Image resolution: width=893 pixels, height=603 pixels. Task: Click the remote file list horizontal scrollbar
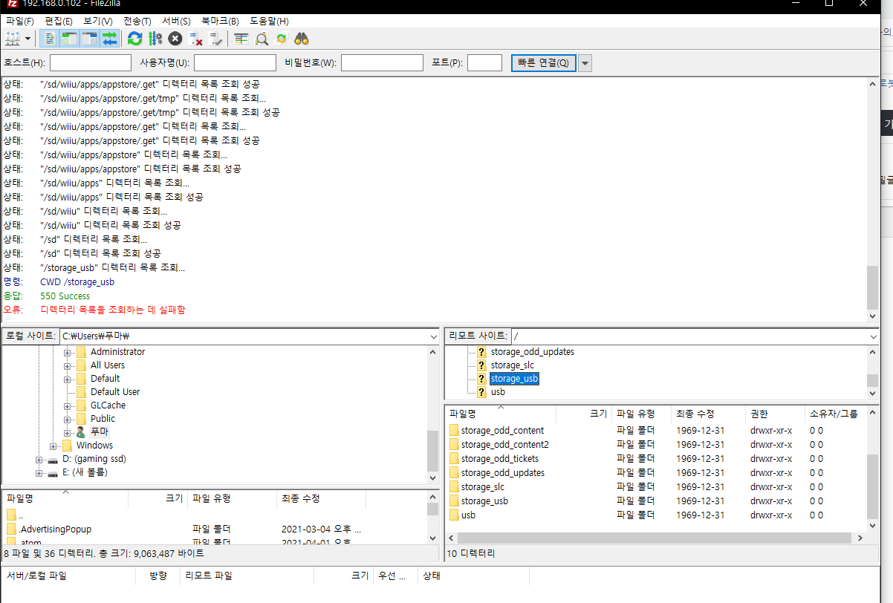point(655,538)
